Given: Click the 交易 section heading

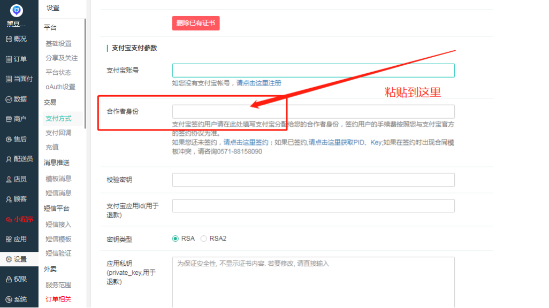Looking at the screenshot, I should pos(50,103).
